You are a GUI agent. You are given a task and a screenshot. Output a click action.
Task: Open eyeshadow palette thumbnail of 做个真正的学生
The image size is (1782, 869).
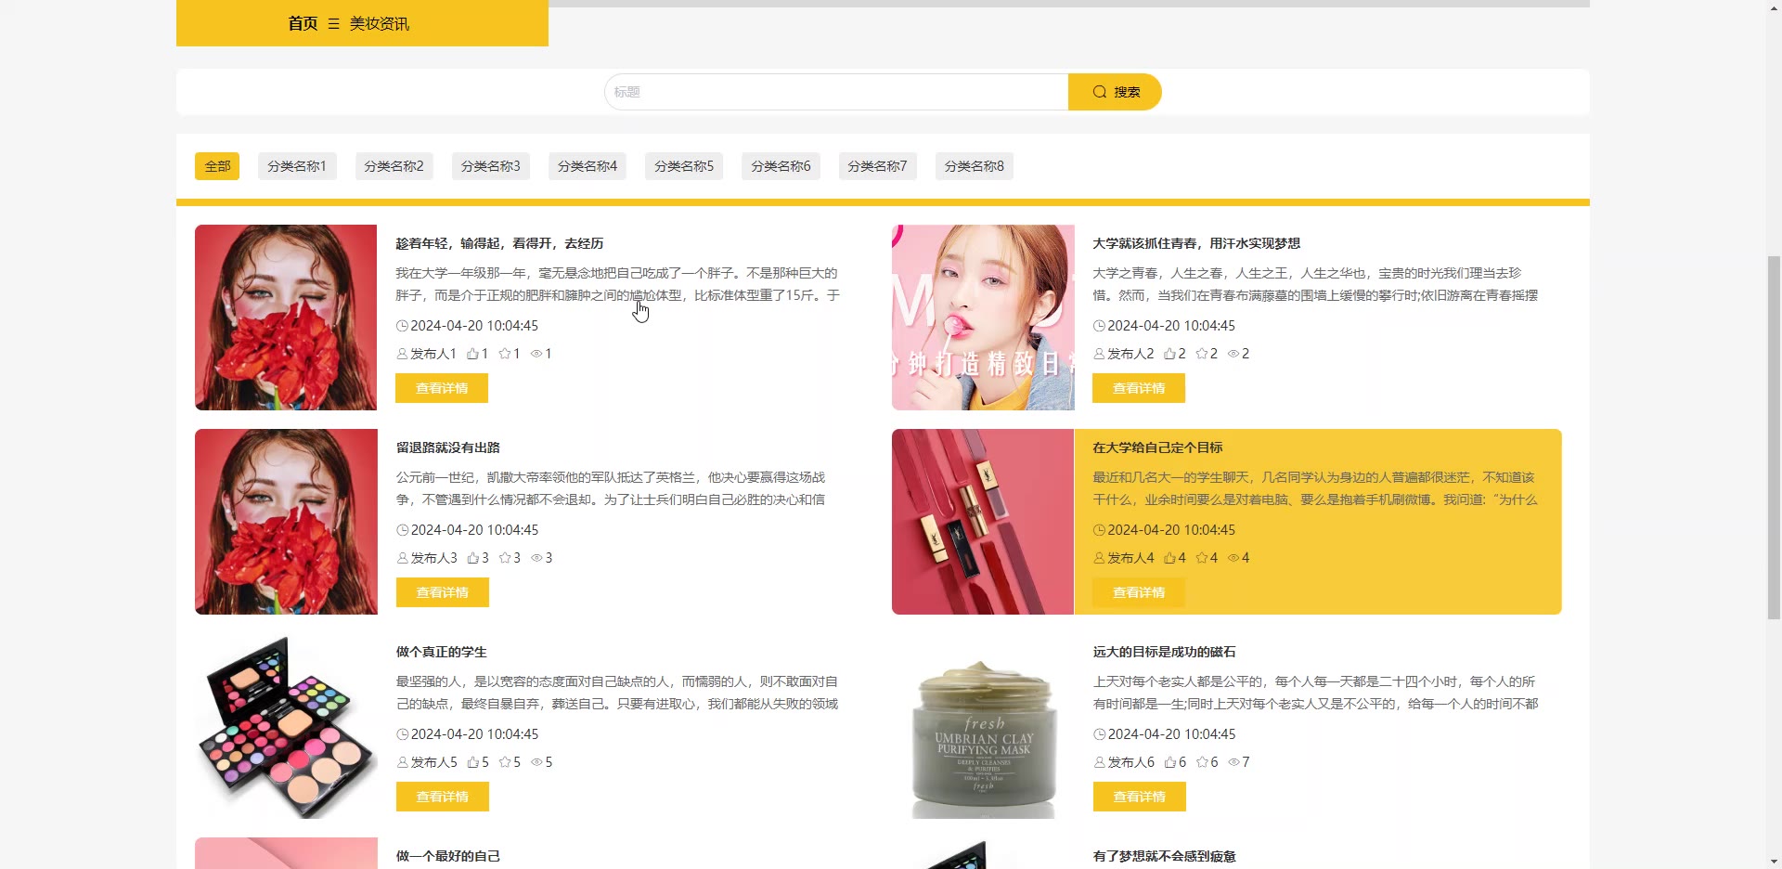pos(286,726)
